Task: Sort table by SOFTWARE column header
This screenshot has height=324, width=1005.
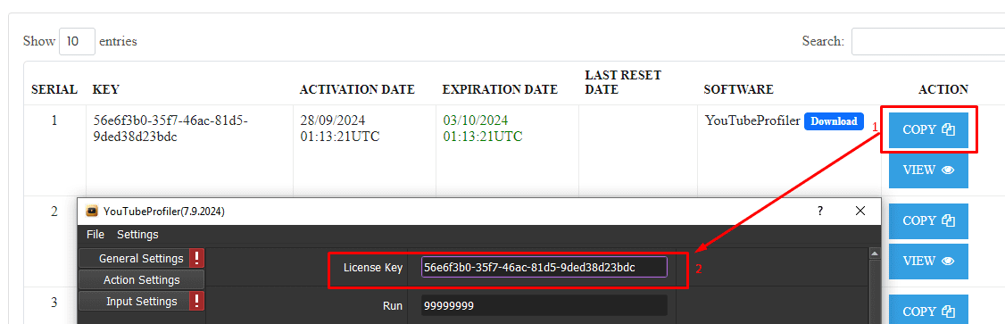Action: click(x=738, y=90)
